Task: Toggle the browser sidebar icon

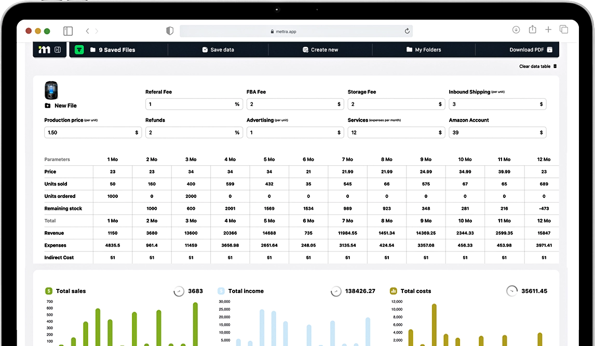Action: pyautogui.click(x=68, y=31)
